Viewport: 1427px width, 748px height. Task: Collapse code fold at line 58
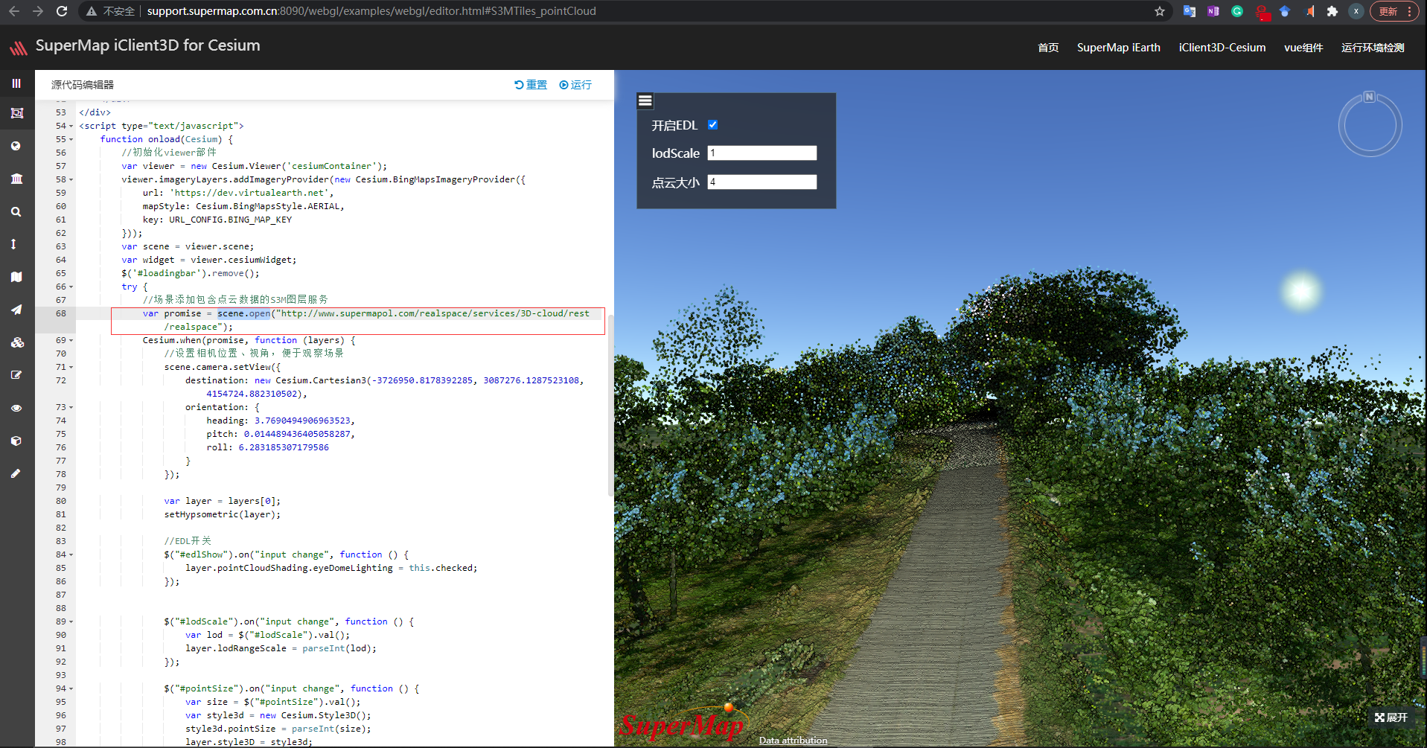point(71,180)
